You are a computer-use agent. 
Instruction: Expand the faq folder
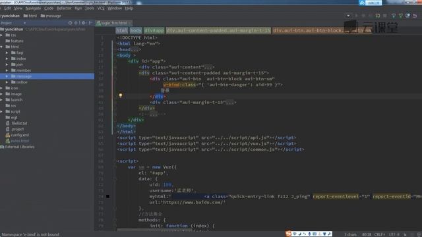[7, 53]
